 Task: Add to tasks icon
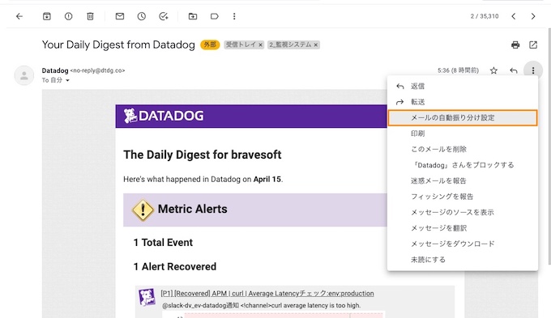click(164, 16)
